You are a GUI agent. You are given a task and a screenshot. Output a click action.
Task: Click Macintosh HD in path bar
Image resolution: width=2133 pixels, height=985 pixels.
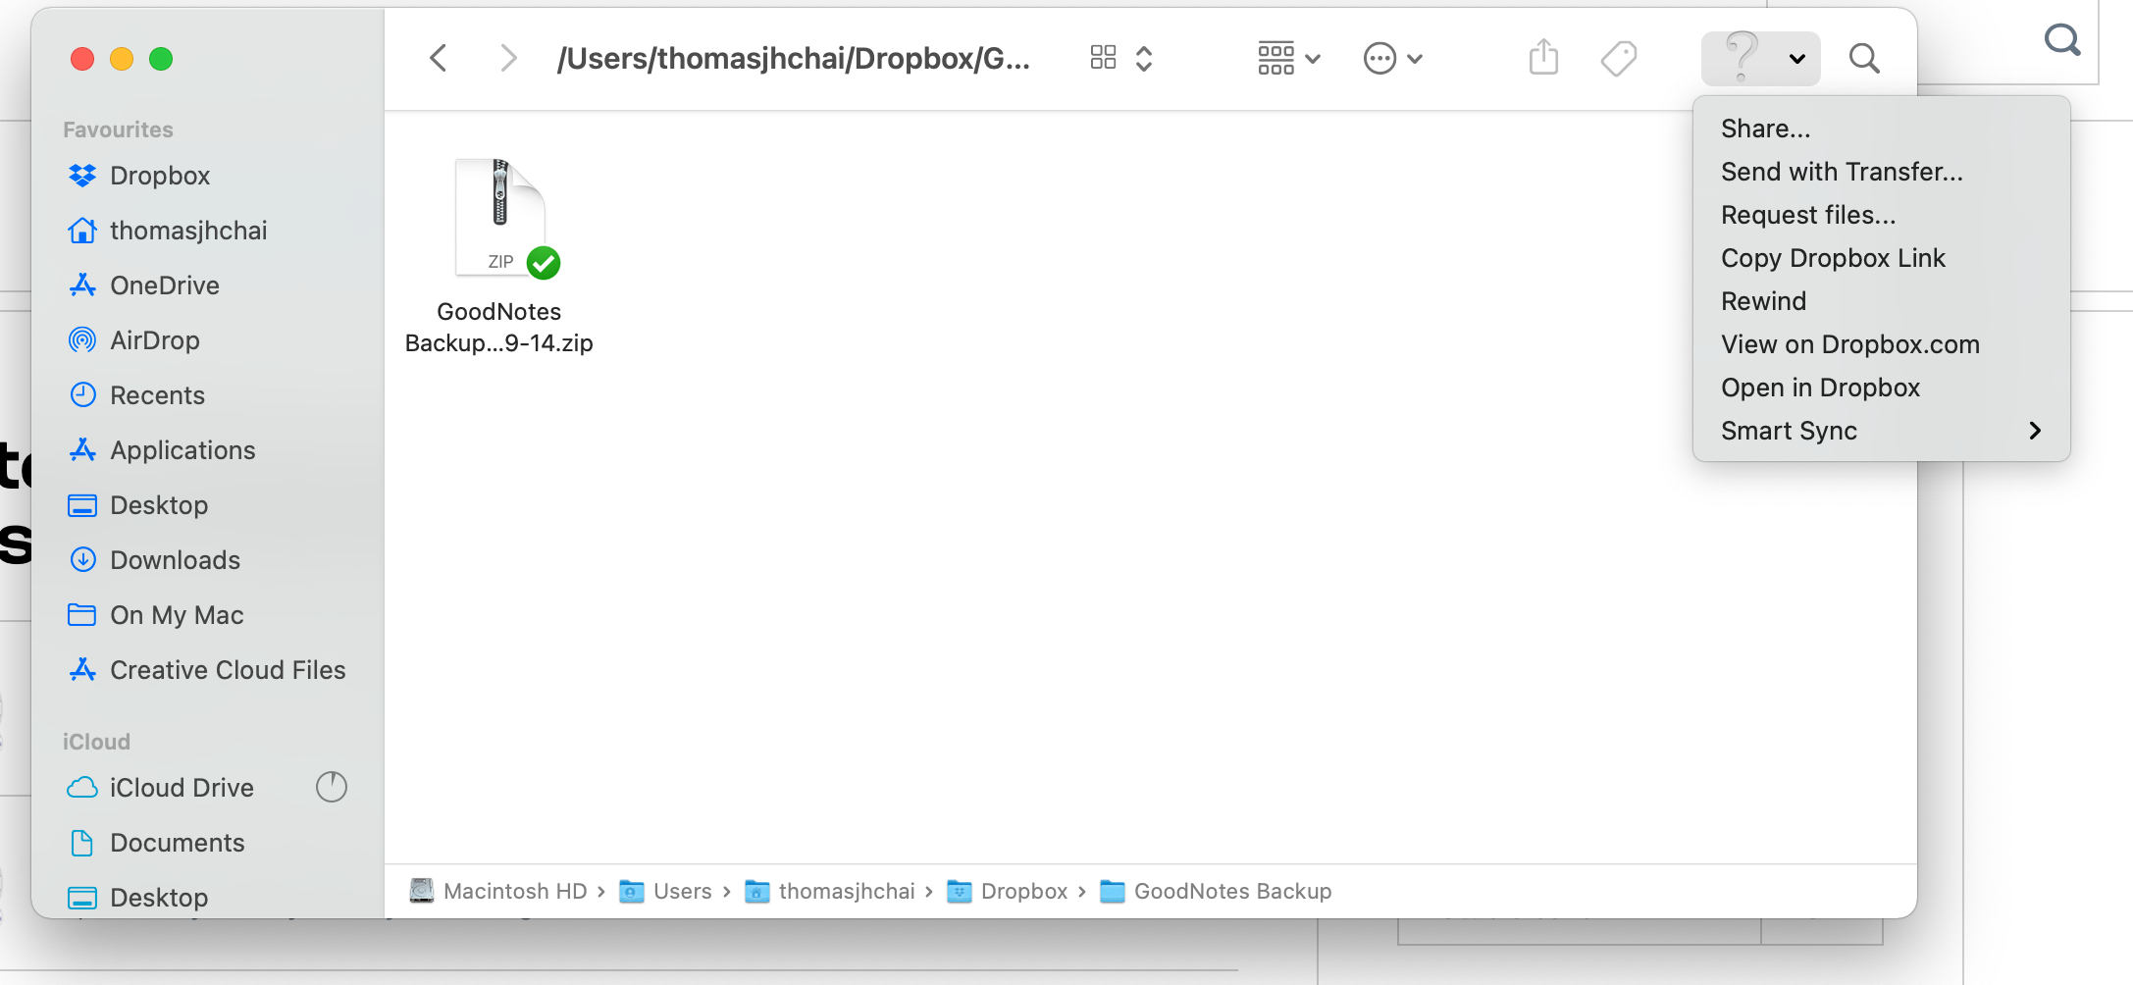498,891
